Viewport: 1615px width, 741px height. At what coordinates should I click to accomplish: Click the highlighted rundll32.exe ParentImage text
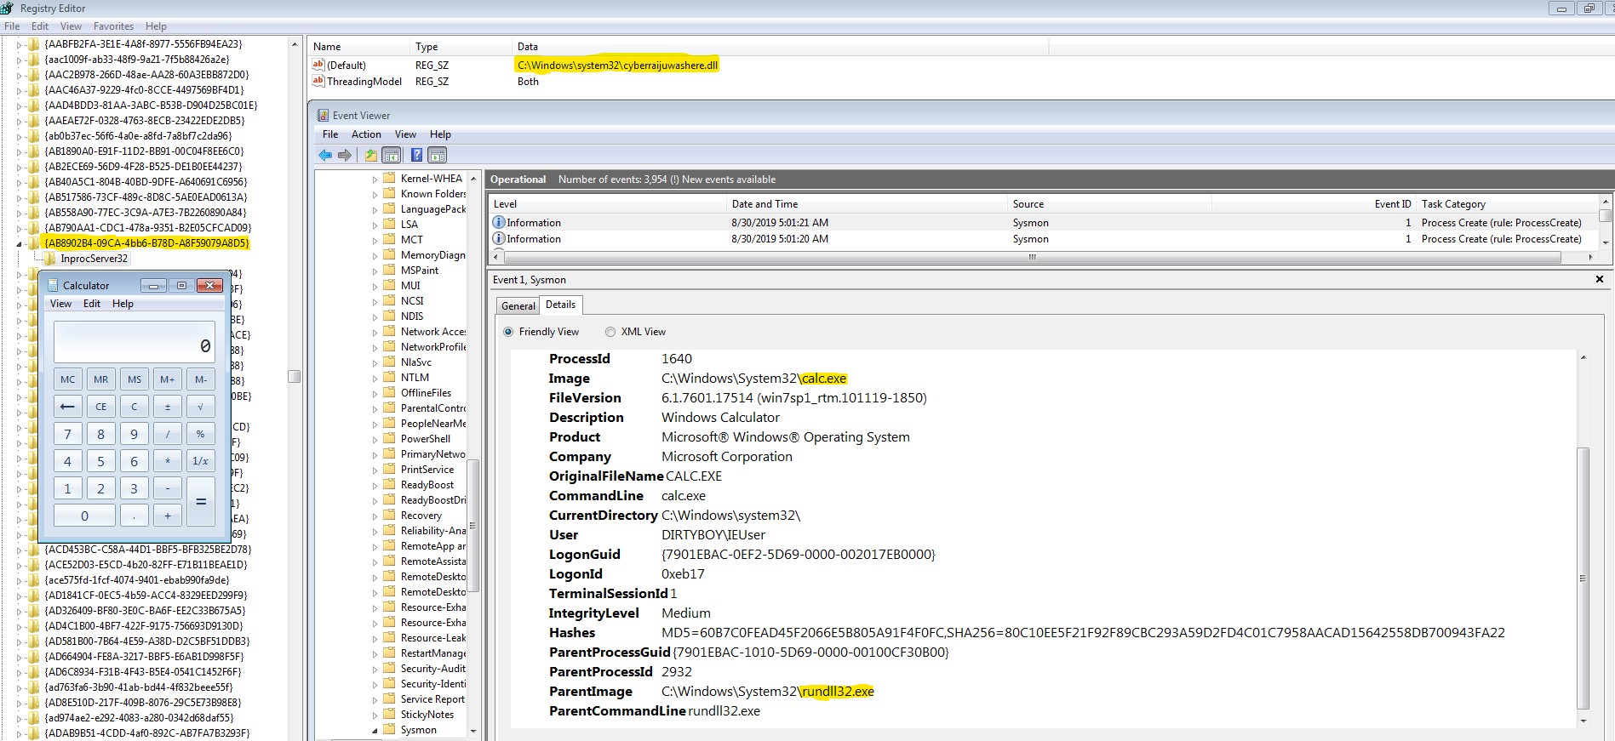click(x=838, y=692)
